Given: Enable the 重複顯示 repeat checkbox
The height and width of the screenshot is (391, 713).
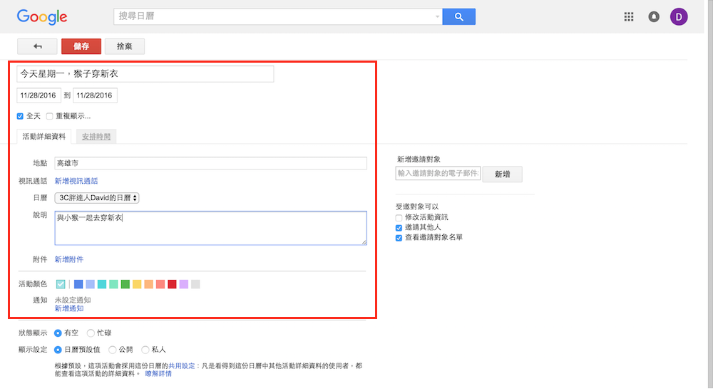Looking at the screenshot, I should tap(50, 116).
